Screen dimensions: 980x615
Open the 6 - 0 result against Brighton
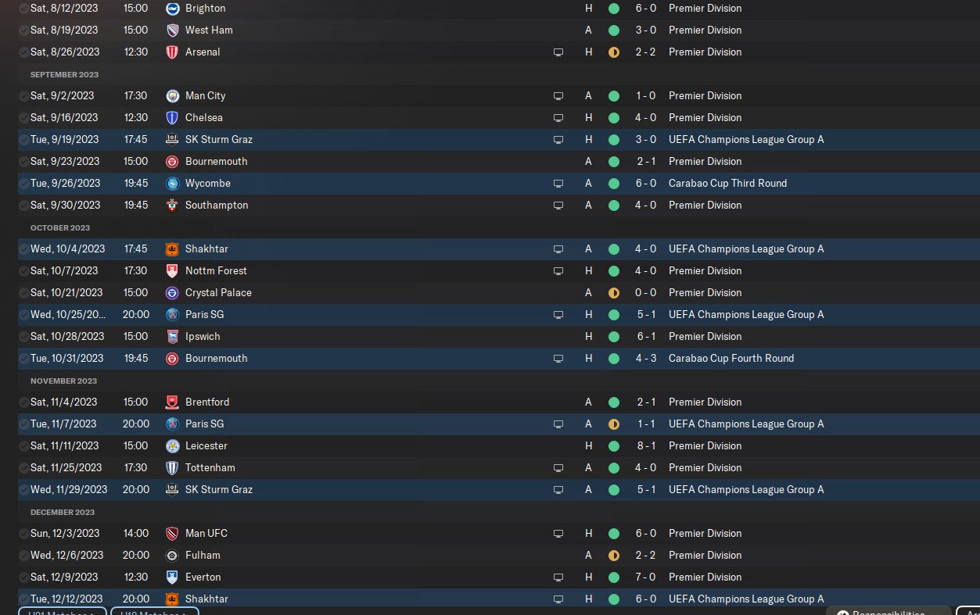coord(645,9)
